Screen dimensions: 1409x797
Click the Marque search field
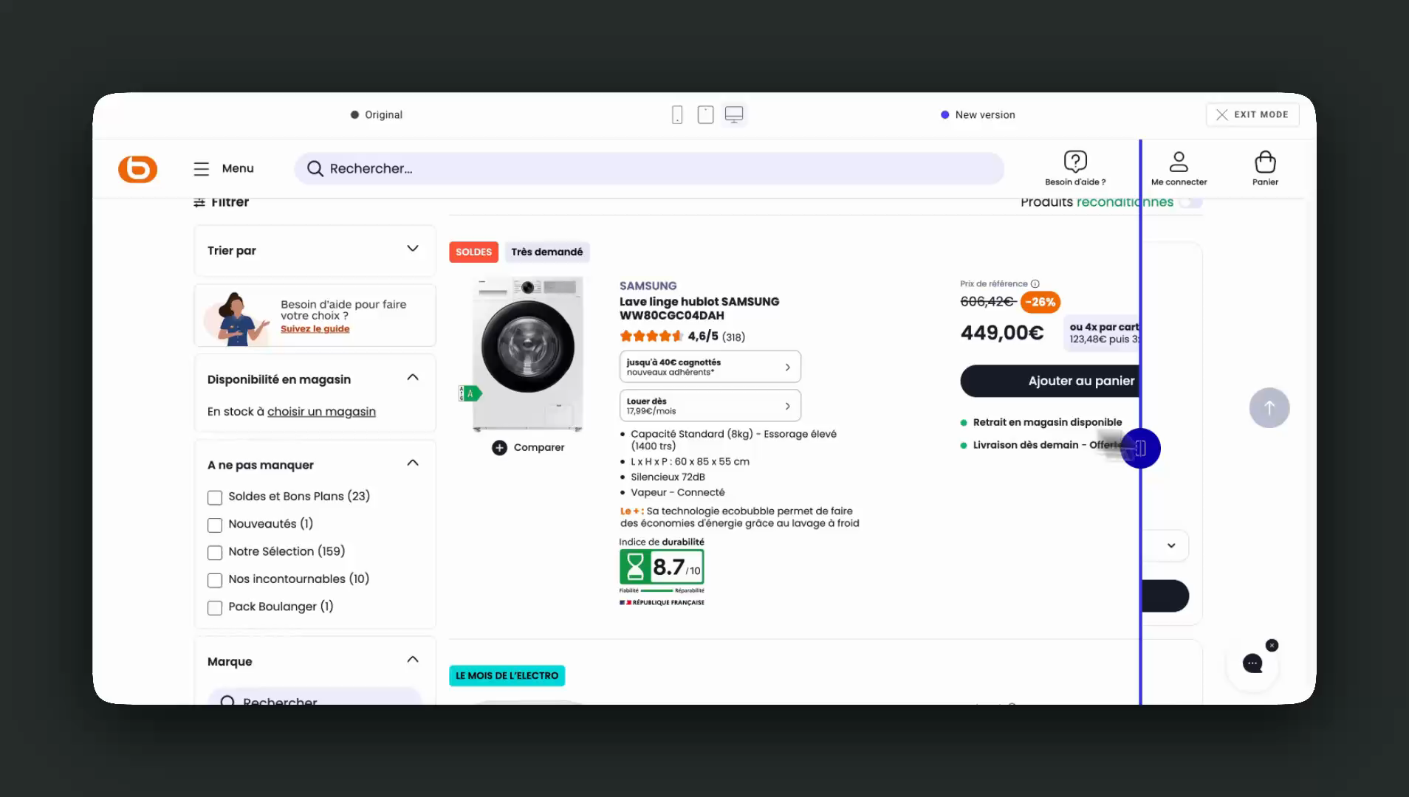[315, 697]
